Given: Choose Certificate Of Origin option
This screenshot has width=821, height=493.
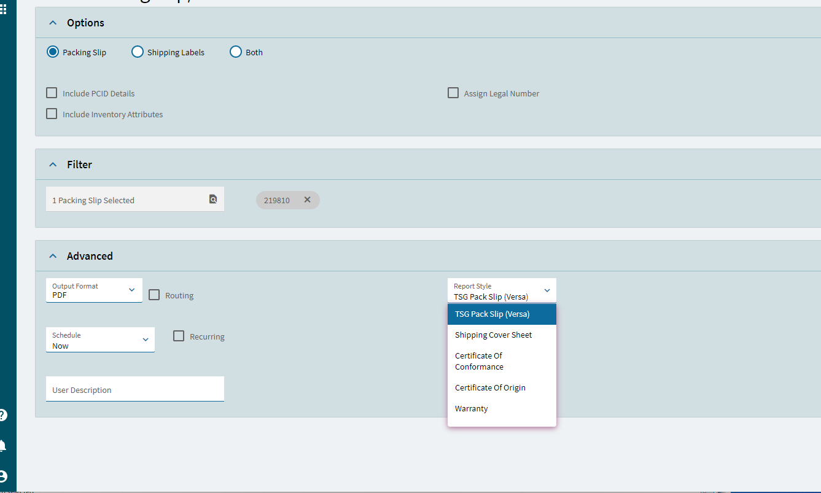Looking at the screenshot, I should click(x=502, y=388).
